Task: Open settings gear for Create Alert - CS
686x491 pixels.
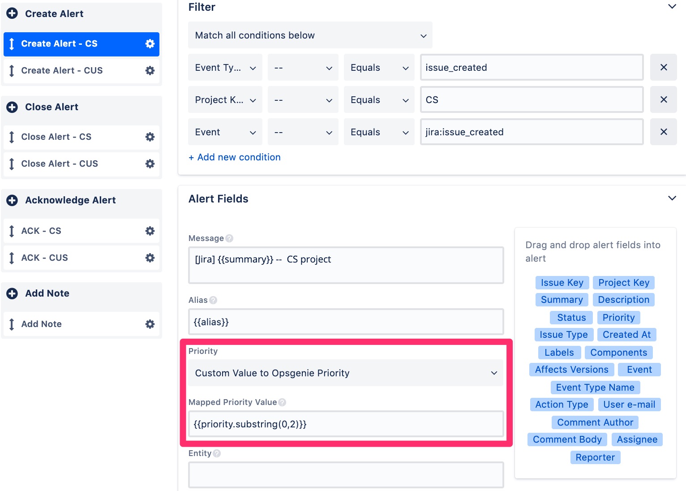Action: 150,43
